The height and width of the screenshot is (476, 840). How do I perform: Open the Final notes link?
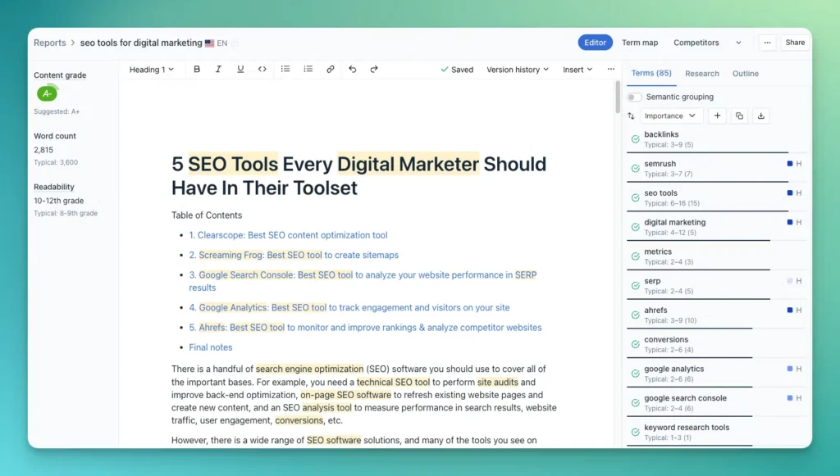point(211,347)
